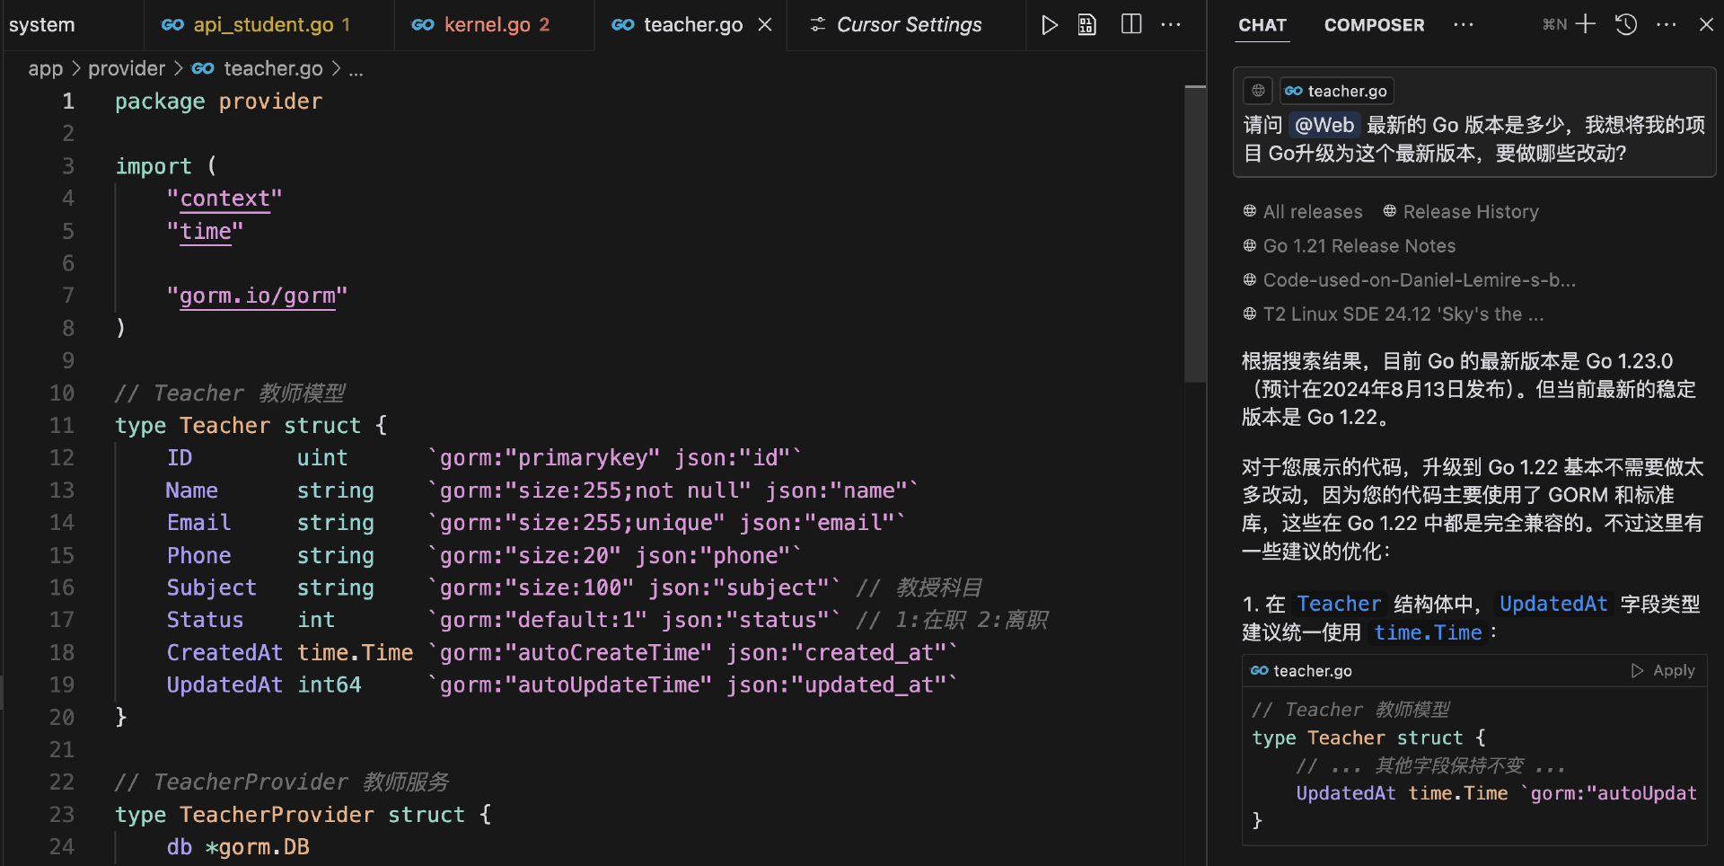Open chat panel more options ellipsis
The image size is (1724, 866).
coord(1667,25)
